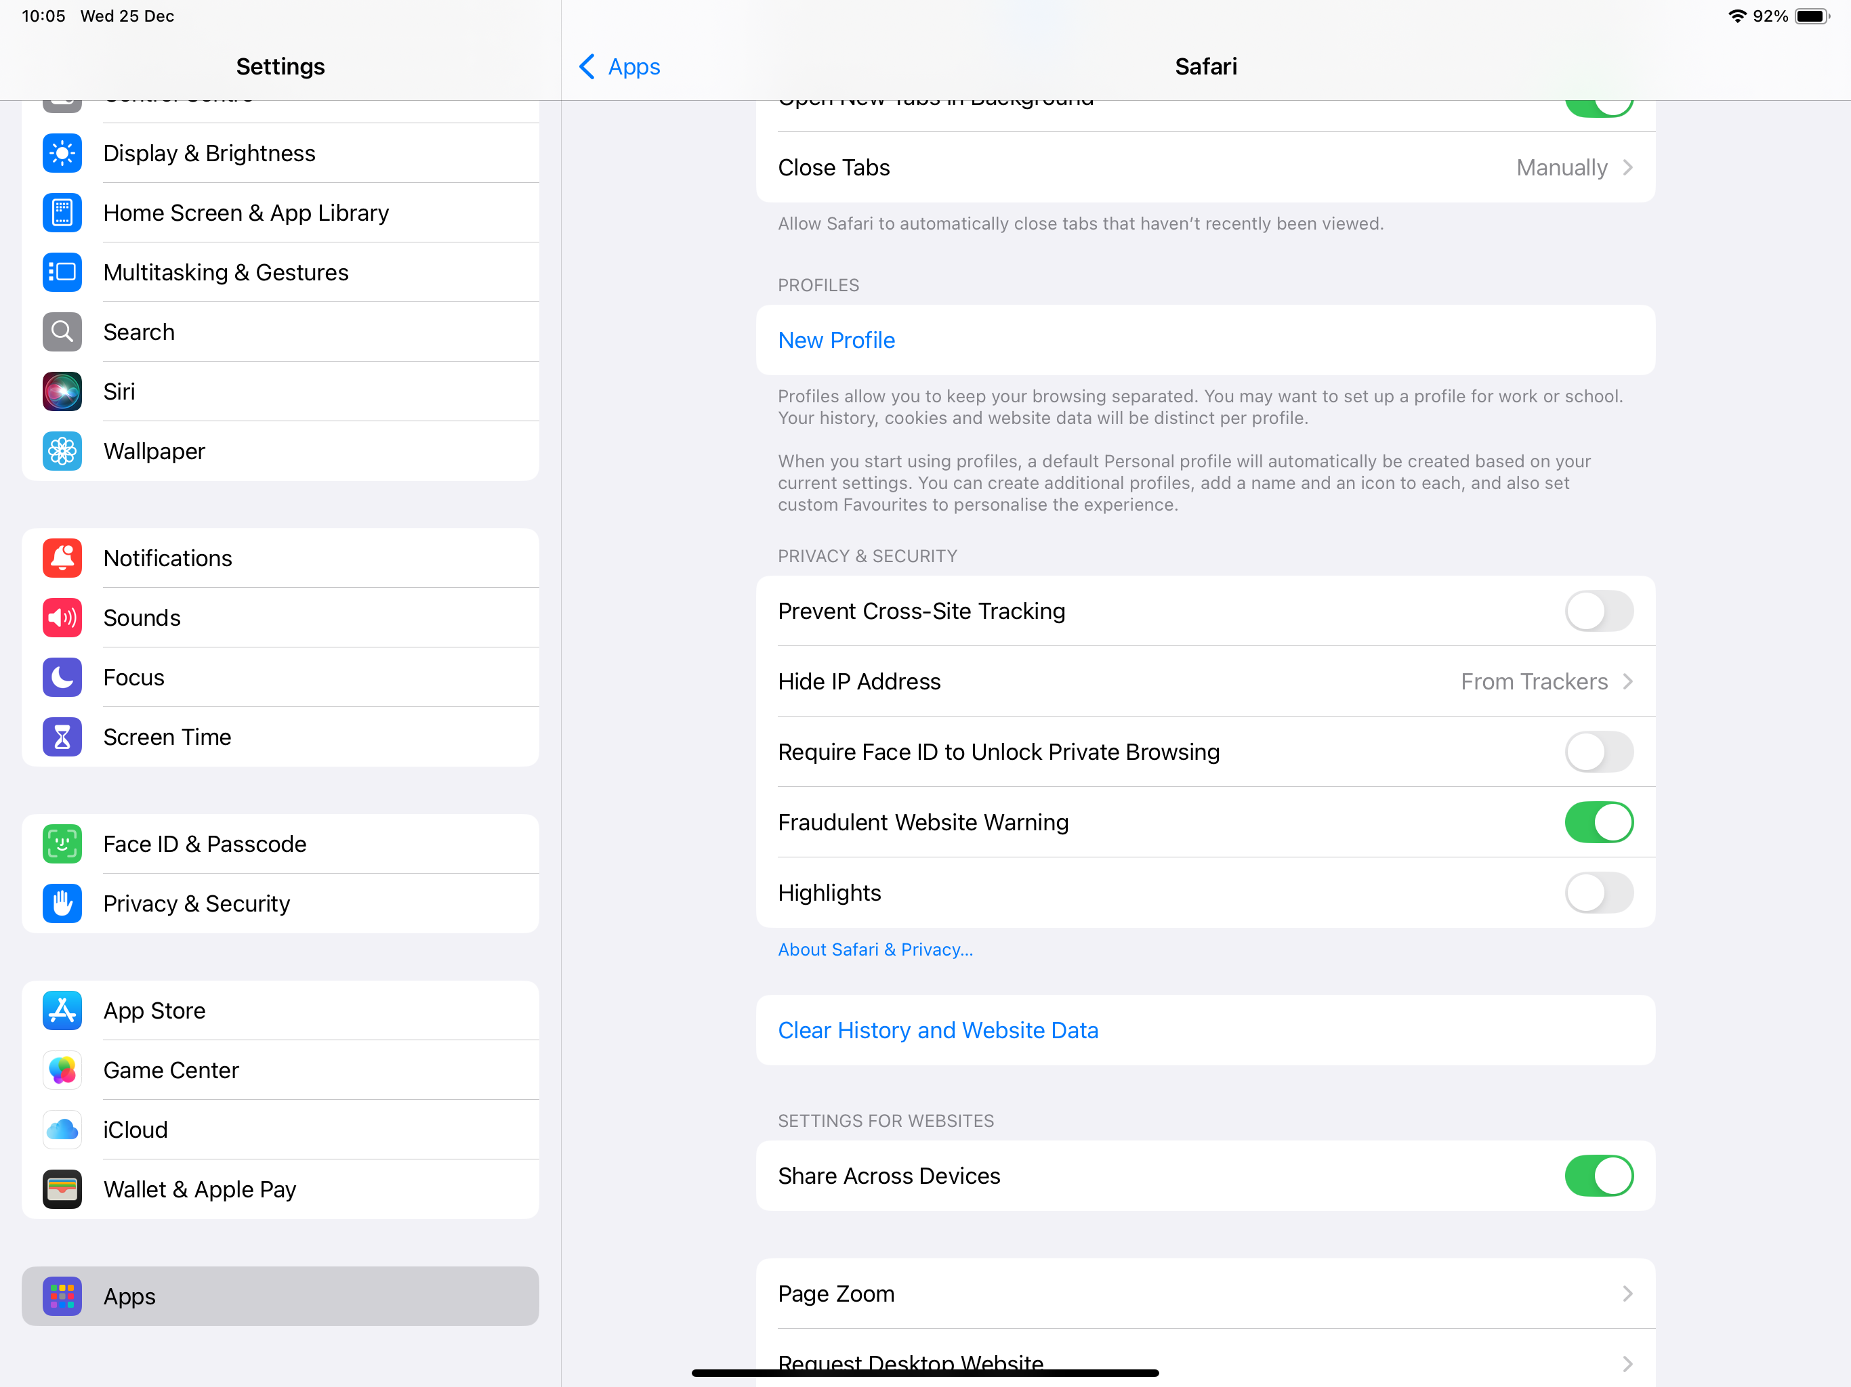
Task: Open Focus settings
Action: point(280,678)
